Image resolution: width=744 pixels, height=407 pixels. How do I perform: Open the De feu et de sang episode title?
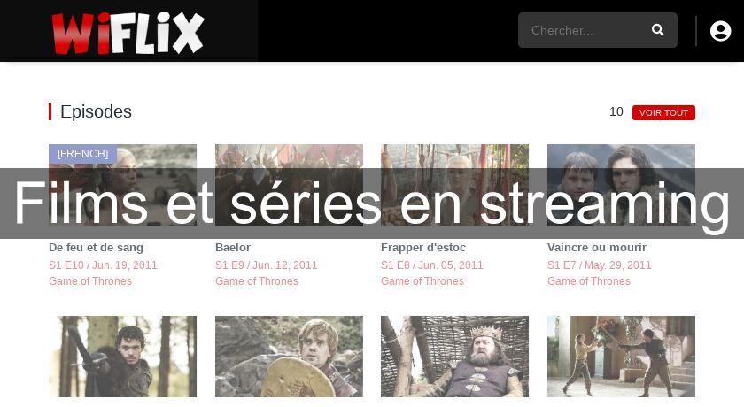96,248
